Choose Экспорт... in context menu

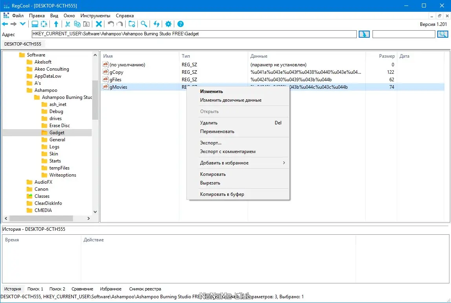tap(238, 143)
